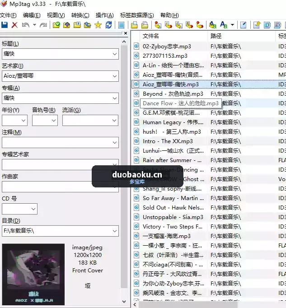Add directory using folder-plus icon
This screenshot has width=286, height=308.
coord(66,25)
